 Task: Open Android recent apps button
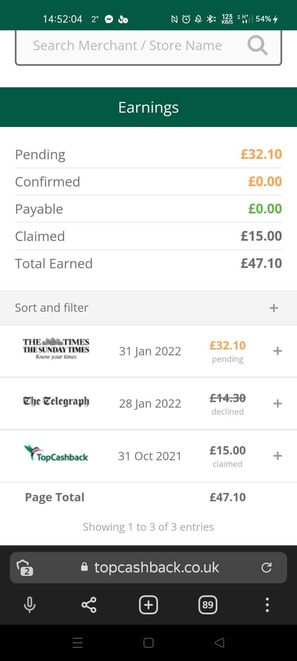(x=78, y=643)
